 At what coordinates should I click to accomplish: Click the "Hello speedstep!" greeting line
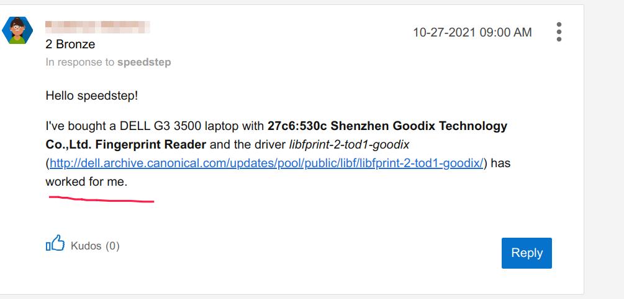pos(91,96)
